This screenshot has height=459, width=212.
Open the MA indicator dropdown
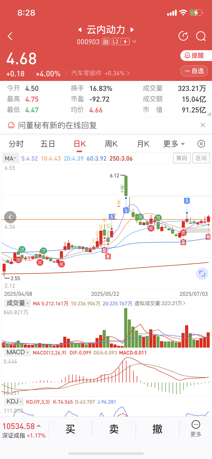pos(10,158)
